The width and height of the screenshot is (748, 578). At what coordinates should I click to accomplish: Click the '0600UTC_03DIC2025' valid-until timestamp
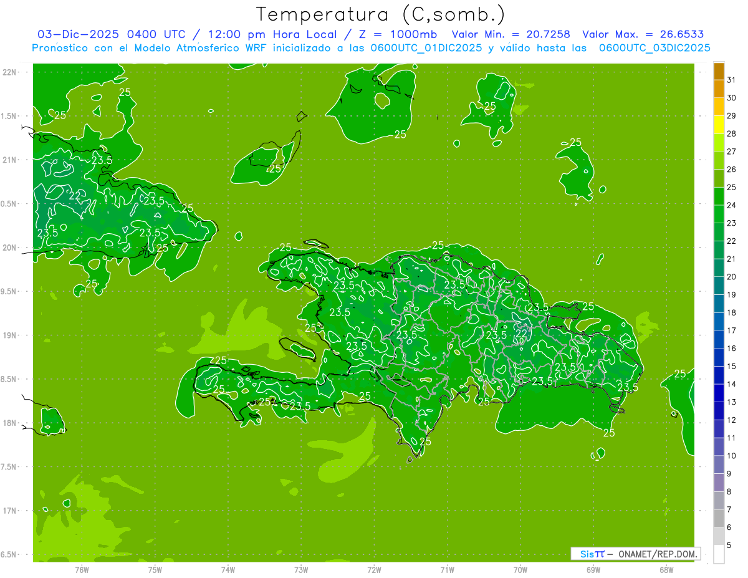tap(654, 48)
